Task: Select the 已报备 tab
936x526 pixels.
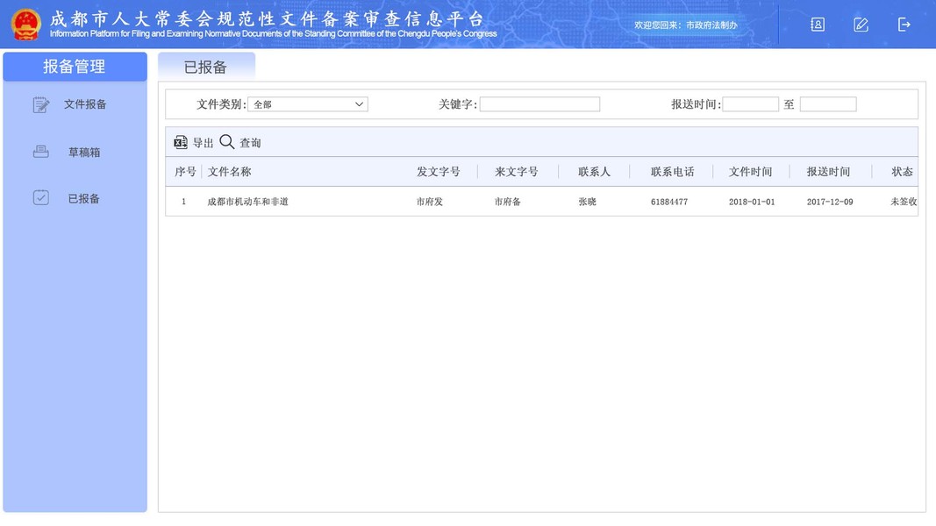Action: pyautogui.click(x=206, y=67)
